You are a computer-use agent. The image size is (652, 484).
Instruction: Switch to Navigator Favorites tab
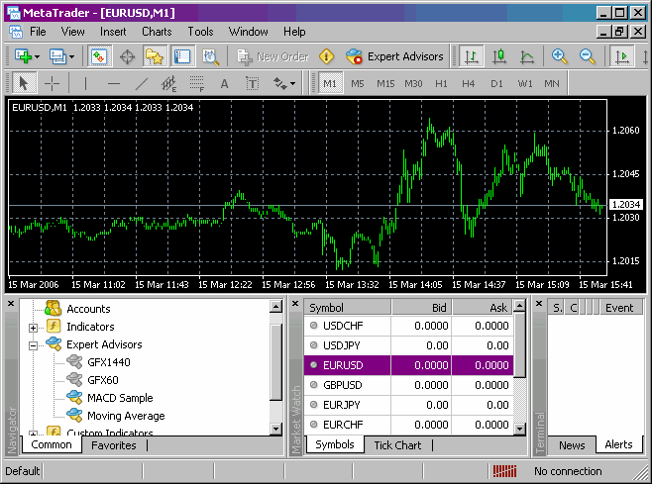pos(114,445)
